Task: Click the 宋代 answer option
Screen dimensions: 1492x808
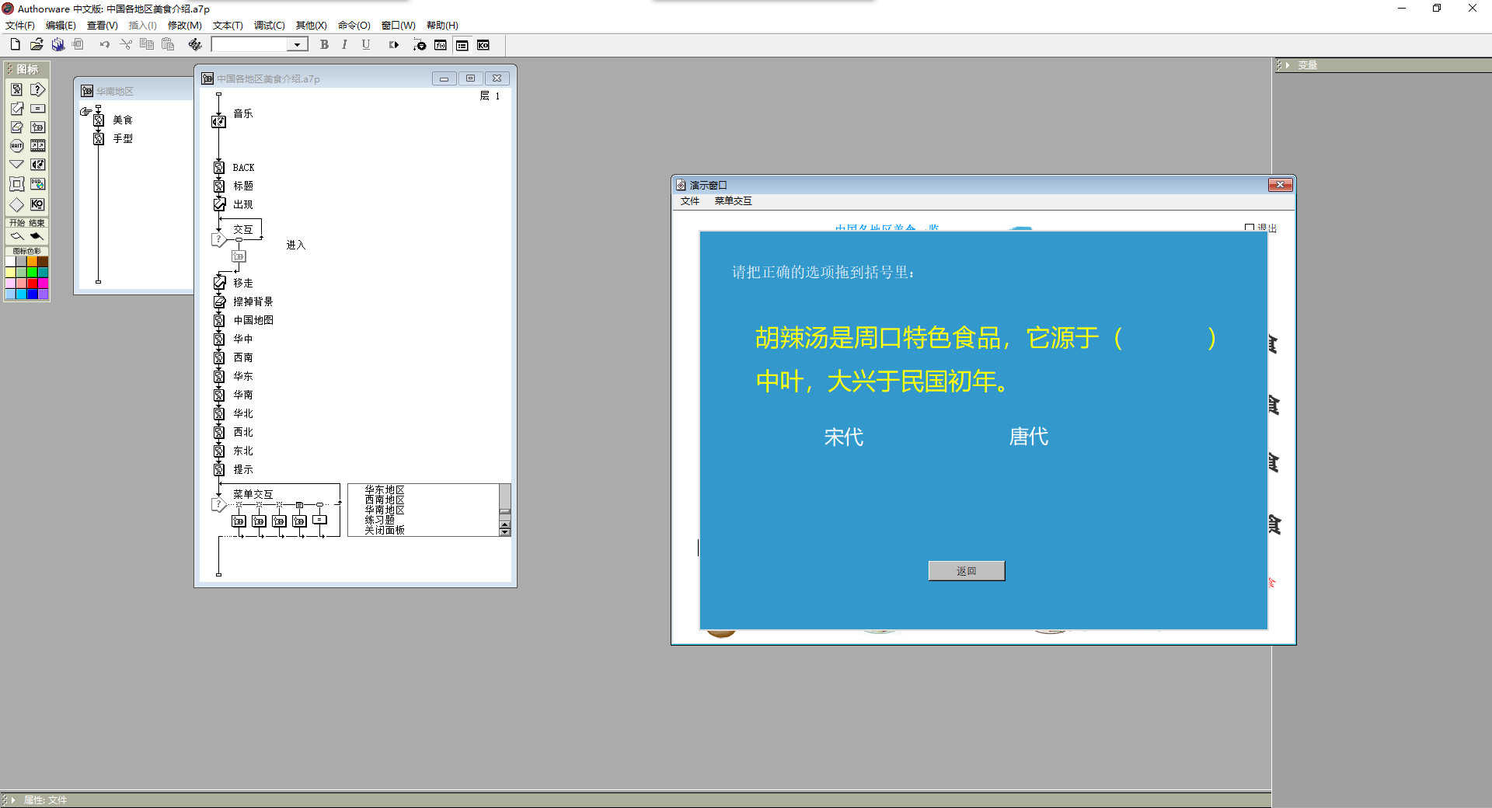Action: tap(843, 437)
